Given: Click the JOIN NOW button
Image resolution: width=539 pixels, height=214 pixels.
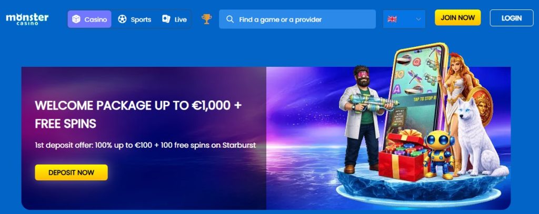Looking at the screenshot, I should click(458, 17).
